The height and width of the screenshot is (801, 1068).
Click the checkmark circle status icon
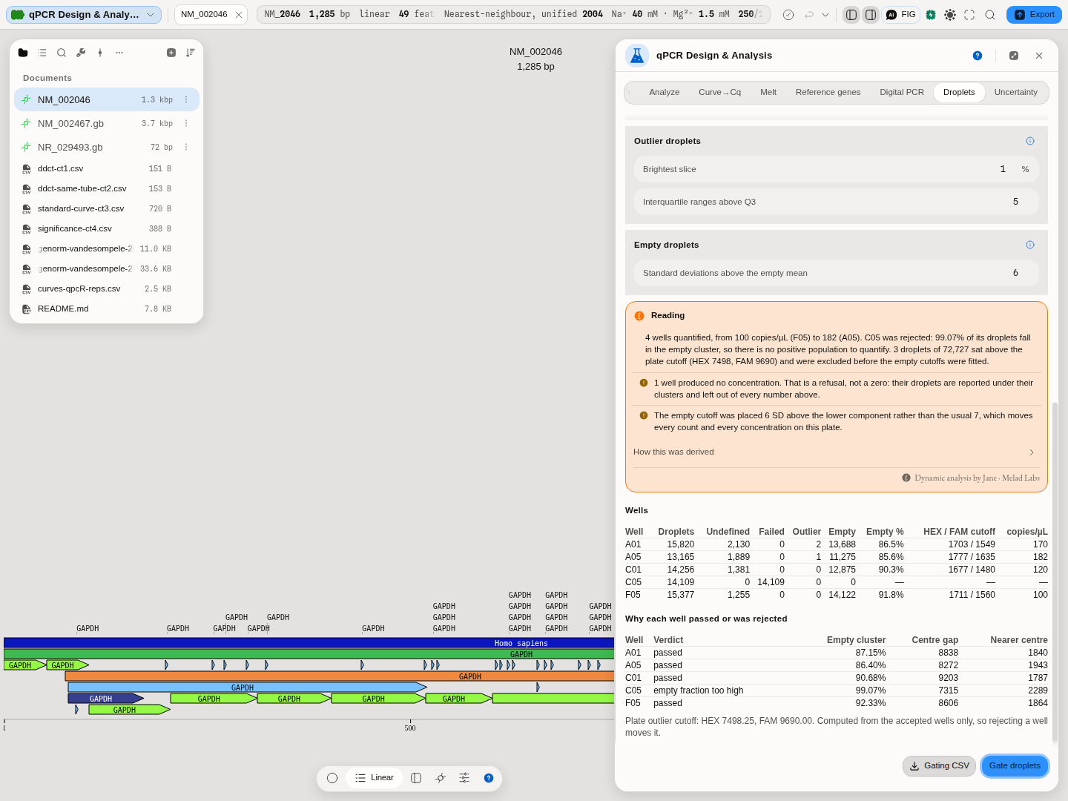[x=788, y=15]
